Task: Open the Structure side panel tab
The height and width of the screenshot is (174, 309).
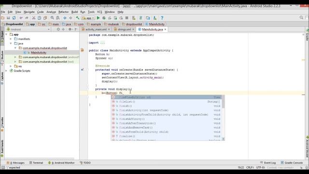Action: point(2,58)
